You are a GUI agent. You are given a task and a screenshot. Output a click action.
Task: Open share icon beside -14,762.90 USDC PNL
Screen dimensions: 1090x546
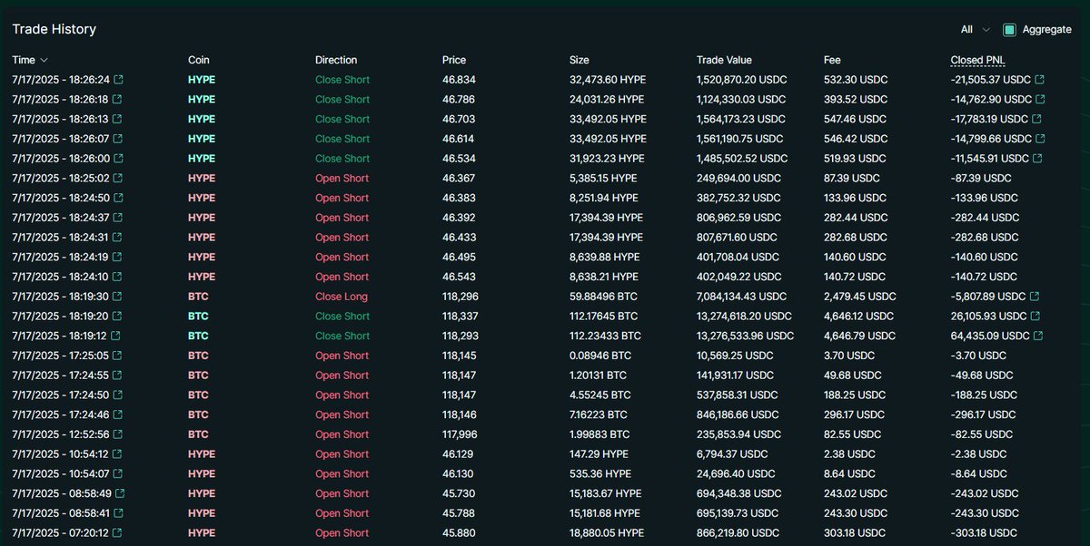click(1040, 100)
